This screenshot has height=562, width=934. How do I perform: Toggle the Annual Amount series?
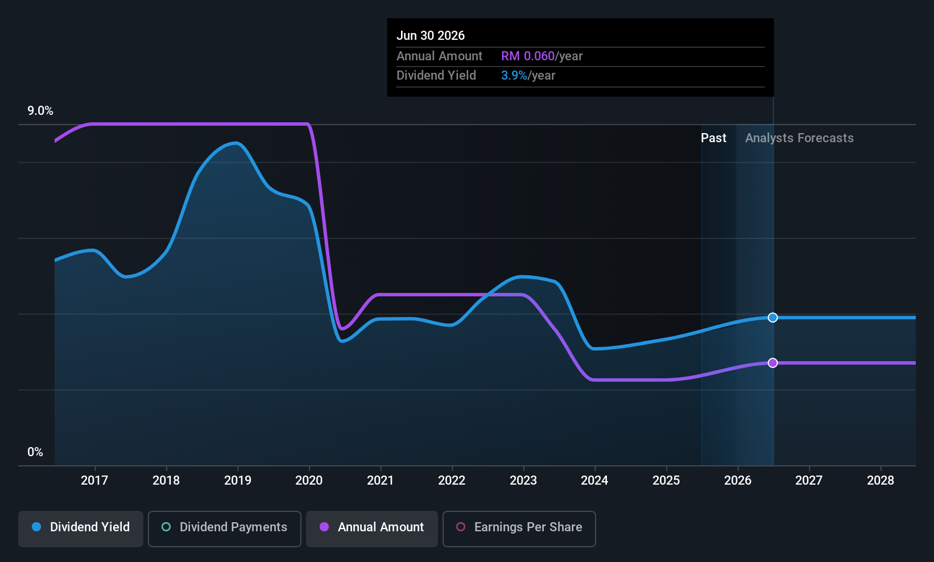[372, 529]
